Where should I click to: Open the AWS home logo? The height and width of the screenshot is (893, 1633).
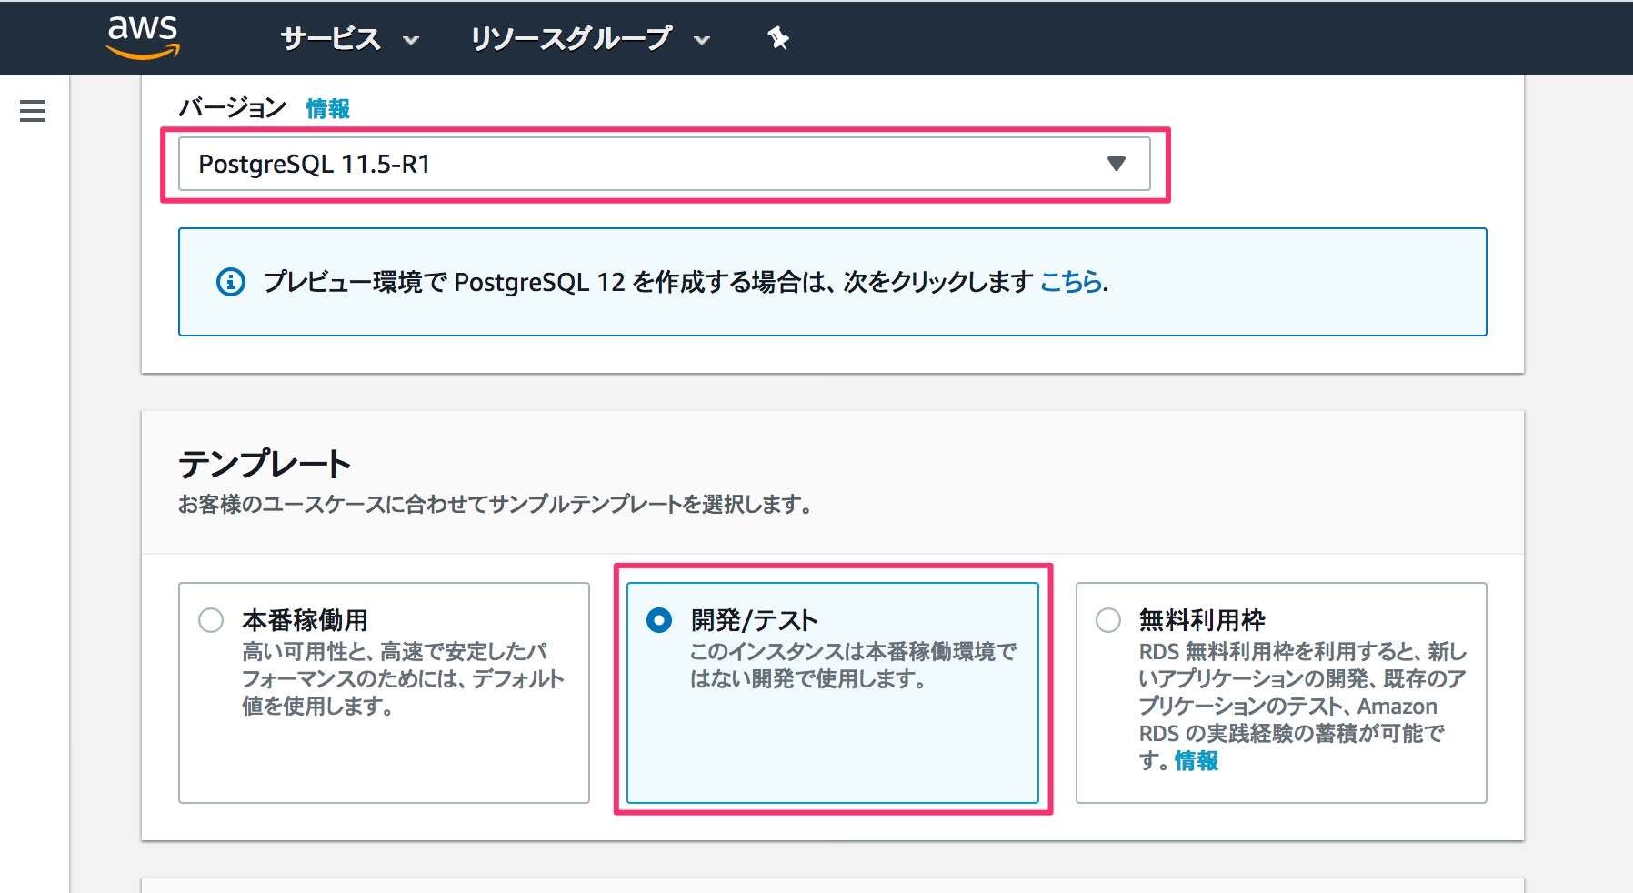pyautogui.click(x=143, y=36)
